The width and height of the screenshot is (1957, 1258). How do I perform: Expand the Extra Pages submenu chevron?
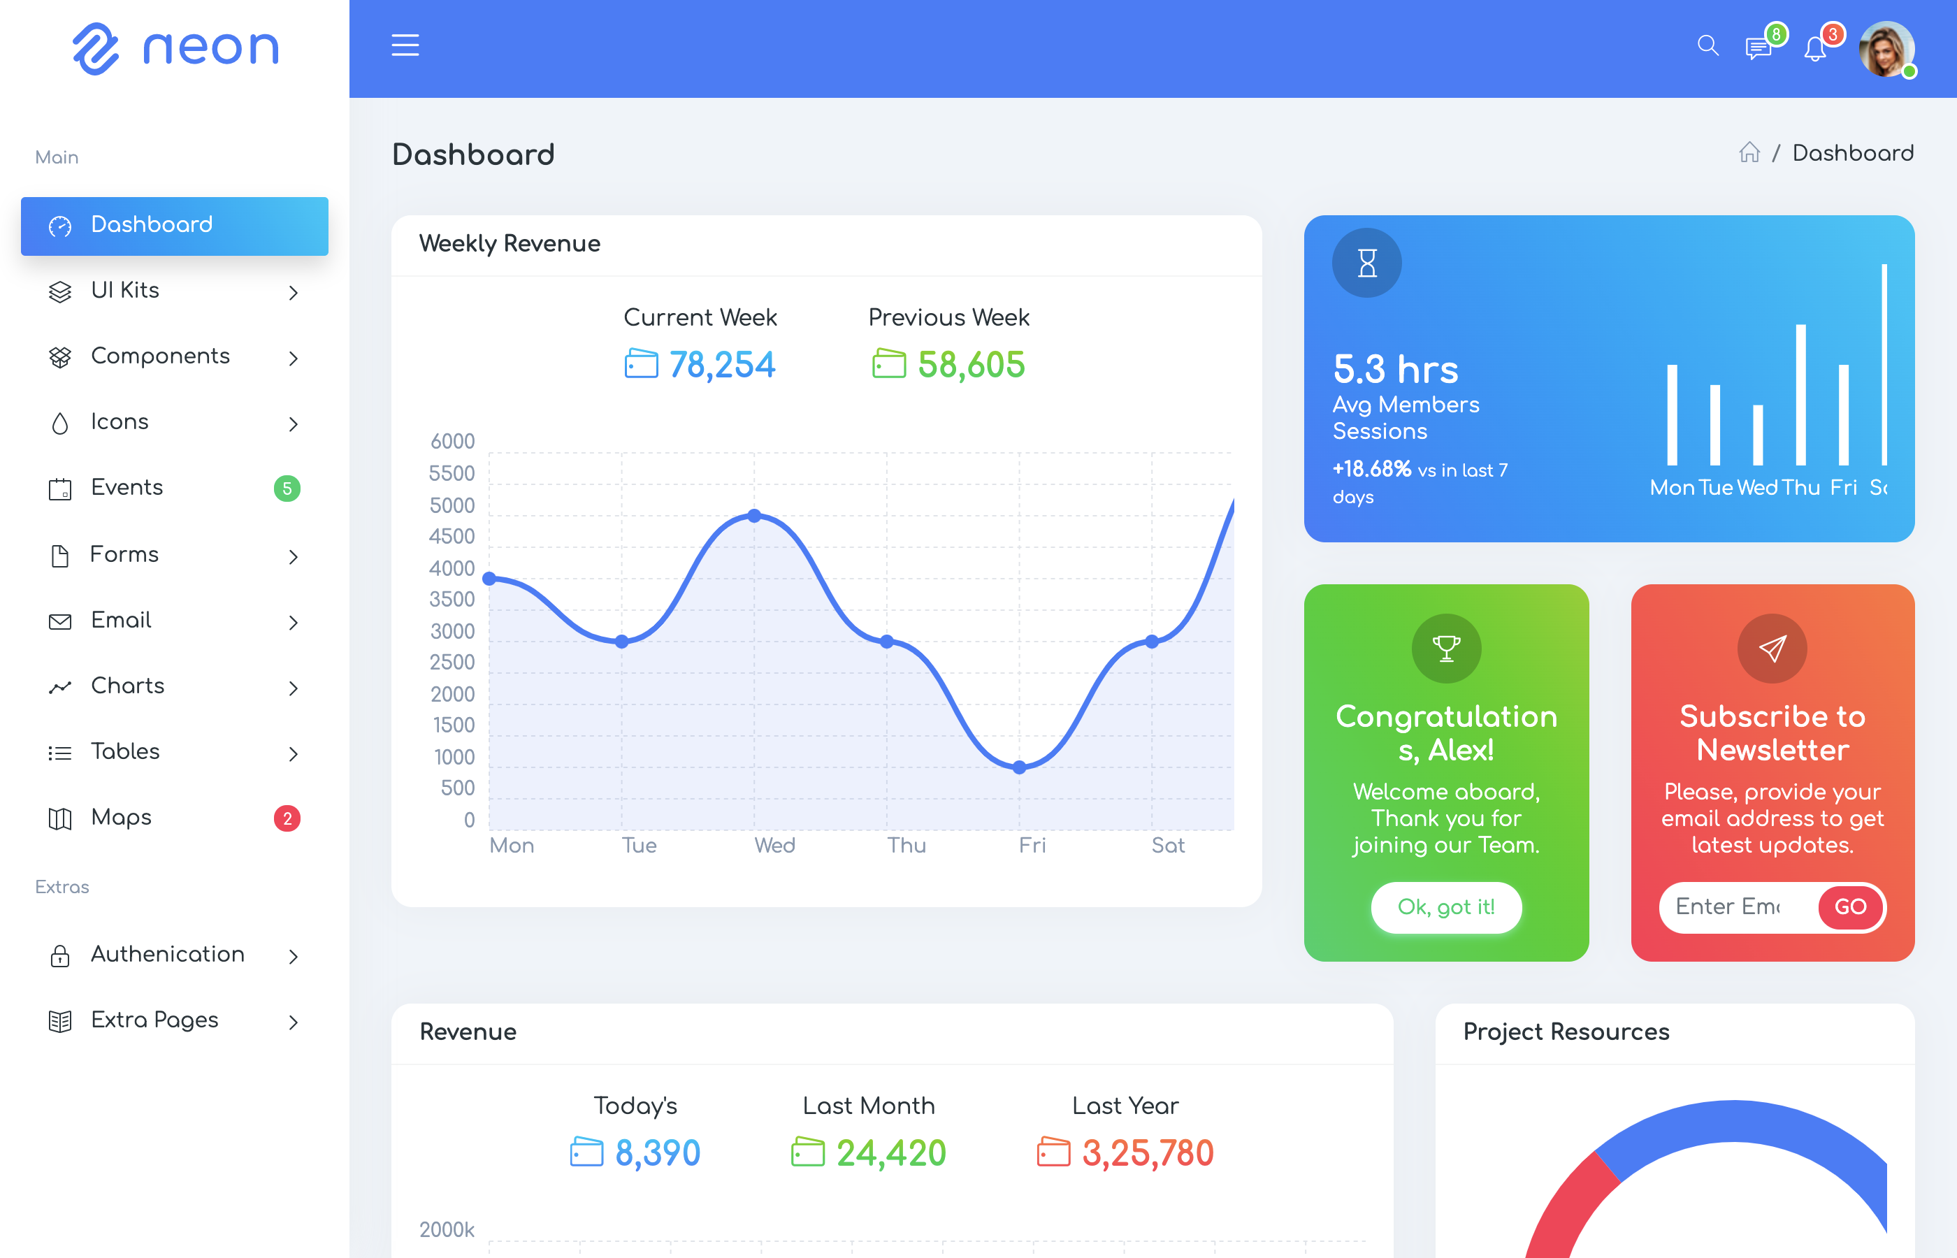click(x=294, y=1022)
